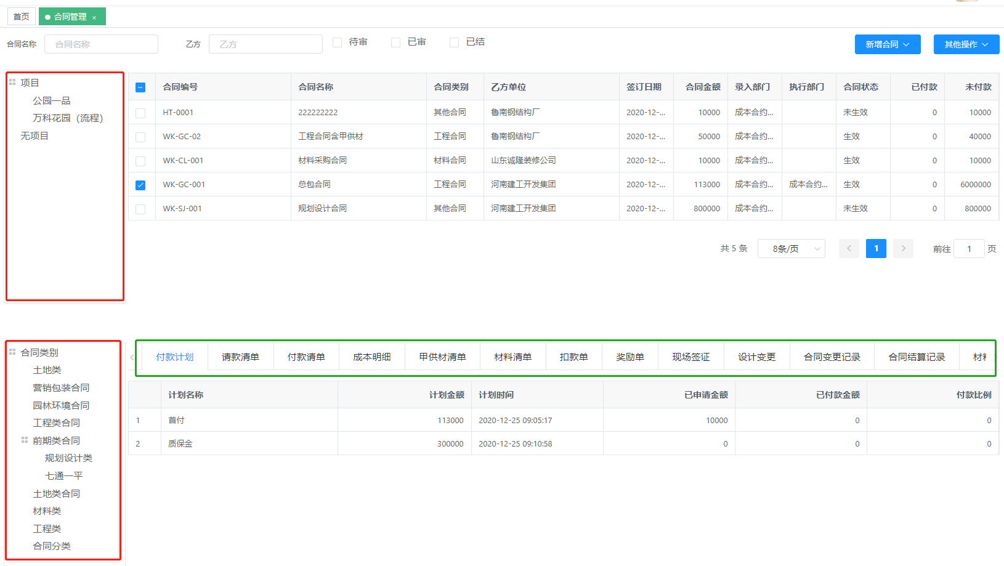
Task: Select 七通一平 under 前期类合同
Action: pos(63,476)
